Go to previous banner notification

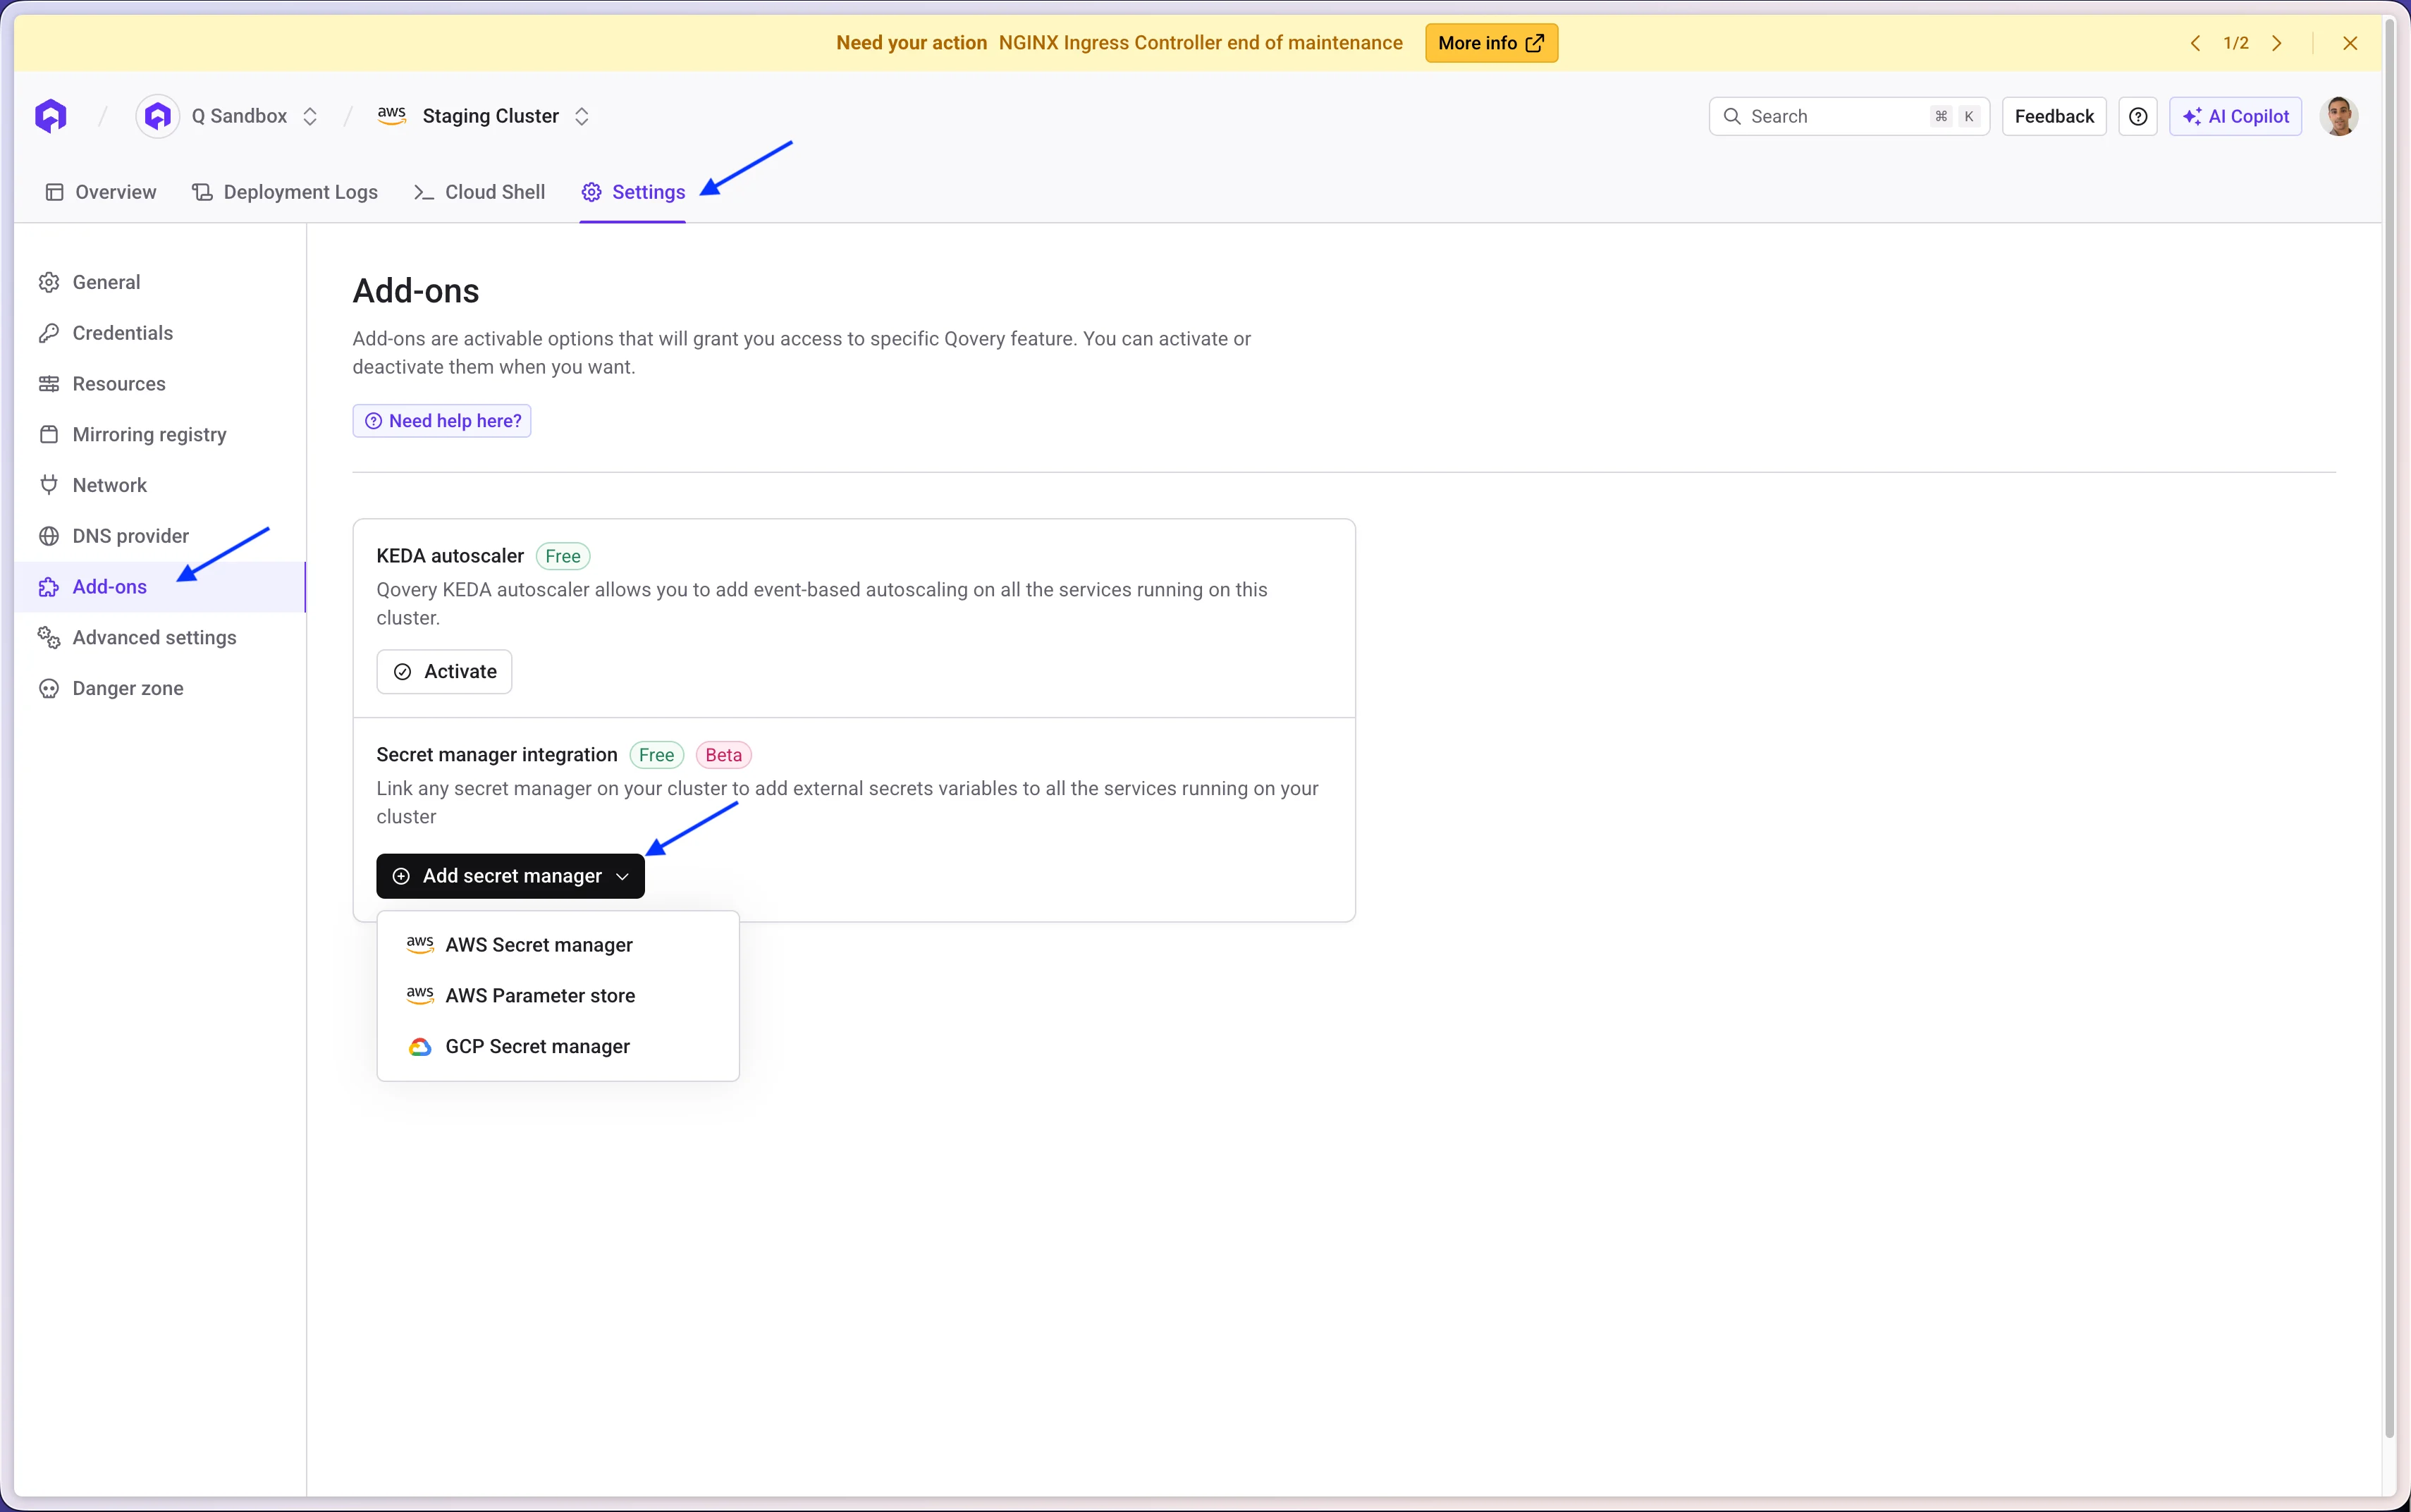tap(2195, 43)
